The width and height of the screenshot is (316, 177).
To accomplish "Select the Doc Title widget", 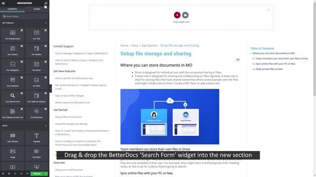I will click(x=37, y=35).
